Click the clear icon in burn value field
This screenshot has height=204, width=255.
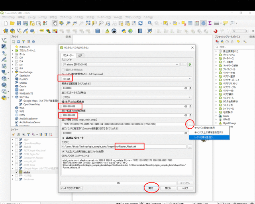pos(186,88)
